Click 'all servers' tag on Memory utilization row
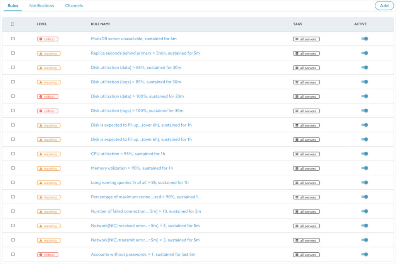This screenshot has width=396, height=264. (x=306, y=168)
